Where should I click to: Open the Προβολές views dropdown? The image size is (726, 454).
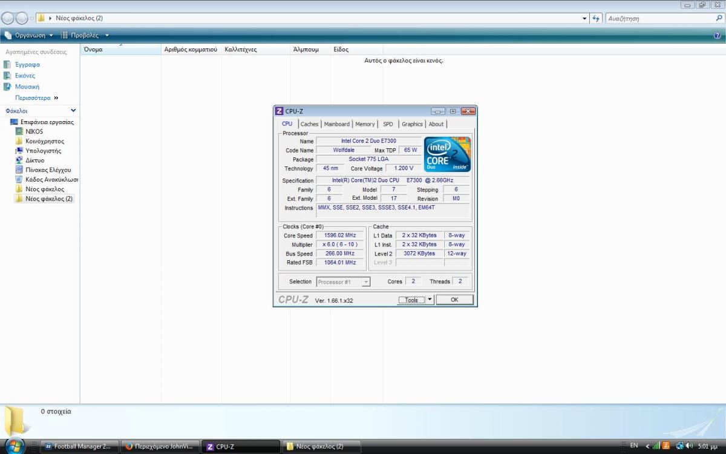pyautogui.click(x=85, y=36)
